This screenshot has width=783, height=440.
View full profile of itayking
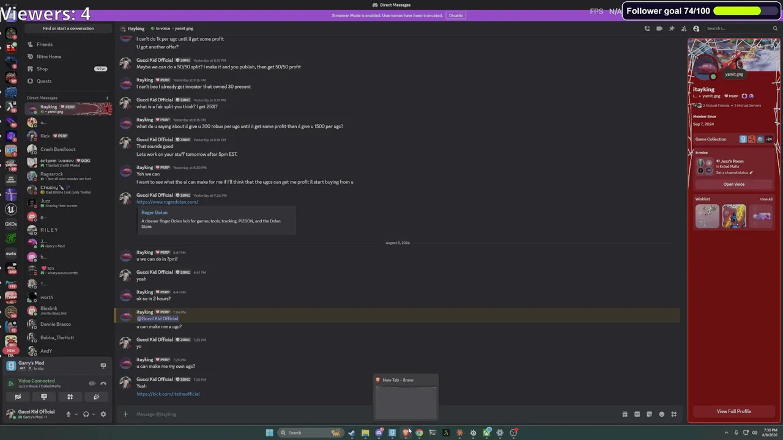(734, 411)
